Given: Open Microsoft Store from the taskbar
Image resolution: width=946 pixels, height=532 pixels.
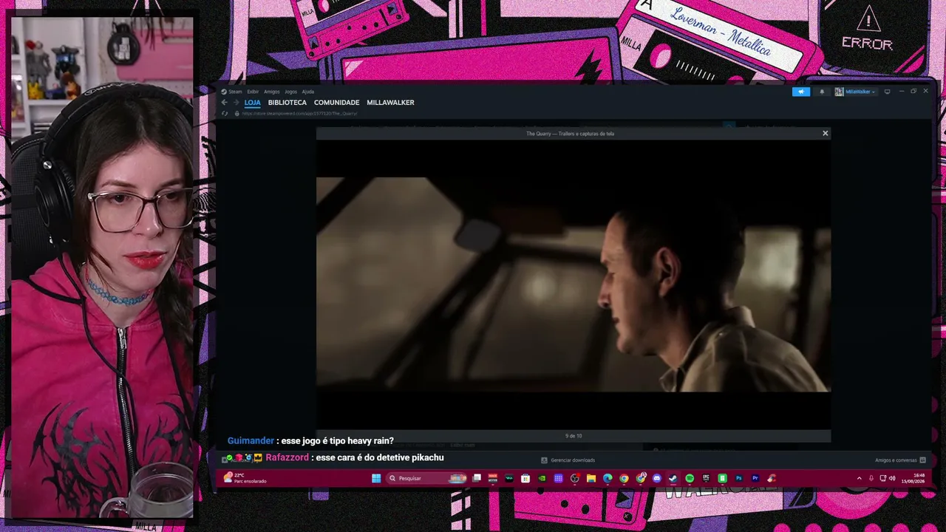Looking at the screenshot, I should click(x=525, y=478).
